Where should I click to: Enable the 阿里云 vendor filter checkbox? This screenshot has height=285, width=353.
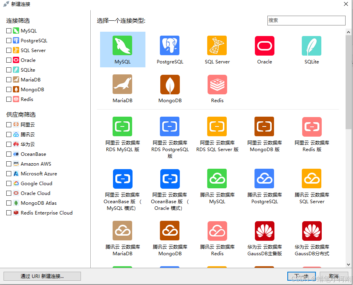(x=9, y=124)
